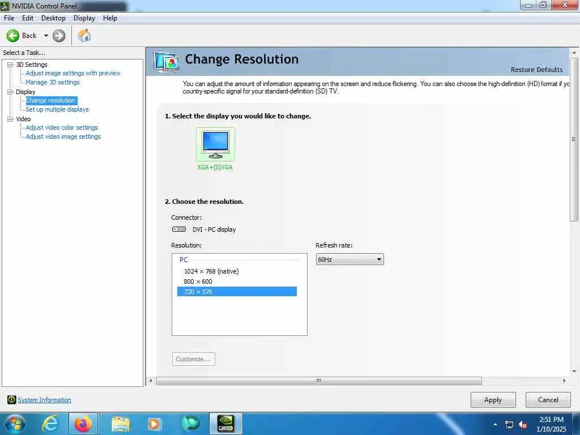
Task: Click the Cancel button
Action: [548, 400]
